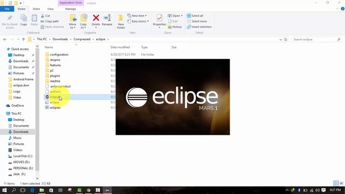Create a New folder from ribbon

point(121,22)
